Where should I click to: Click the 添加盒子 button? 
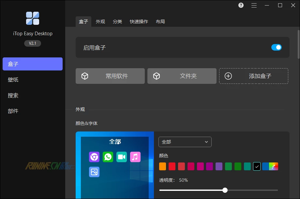[x=253, y=76]
